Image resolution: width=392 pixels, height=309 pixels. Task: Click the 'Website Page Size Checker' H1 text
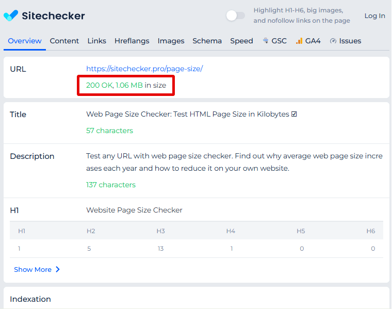point(134,210)
